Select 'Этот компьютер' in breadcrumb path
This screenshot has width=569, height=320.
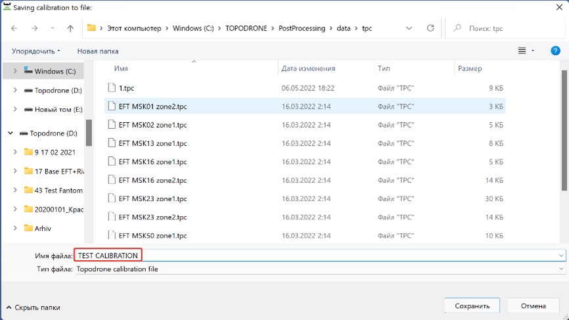(x=134, y=28)
